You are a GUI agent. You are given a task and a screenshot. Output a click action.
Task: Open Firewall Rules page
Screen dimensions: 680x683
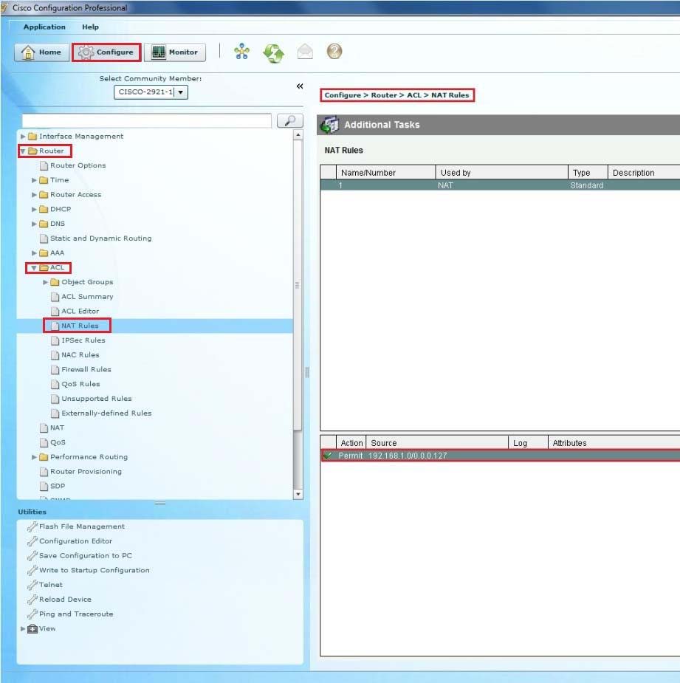[86, 369]
